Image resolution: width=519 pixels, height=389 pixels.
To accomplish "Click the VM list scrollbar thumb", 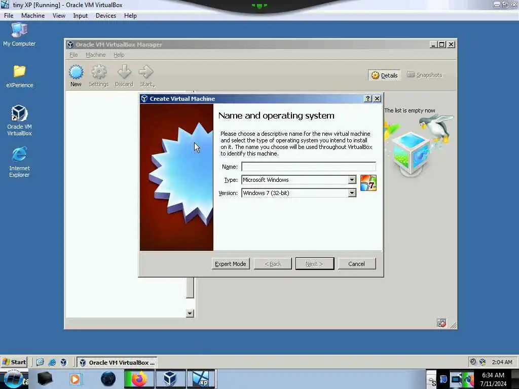I will click(190, 288).
